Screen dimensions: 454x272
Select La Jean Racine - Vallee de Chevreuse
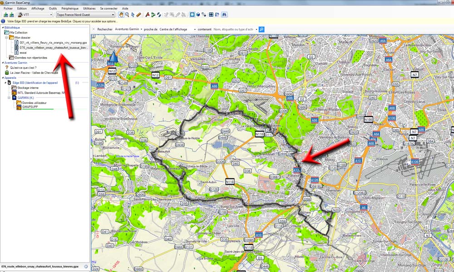coord(34,73)
